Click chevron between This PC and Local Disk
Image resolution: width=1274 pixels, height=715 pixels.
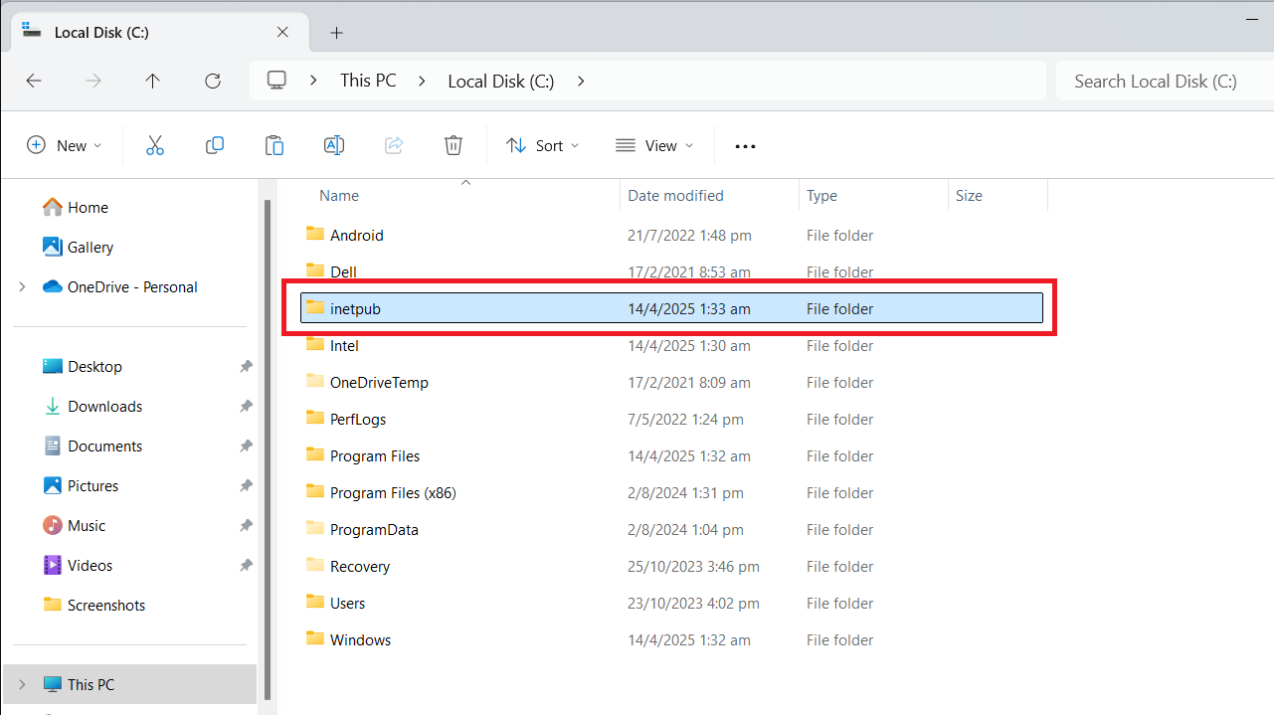pos(422,81)
